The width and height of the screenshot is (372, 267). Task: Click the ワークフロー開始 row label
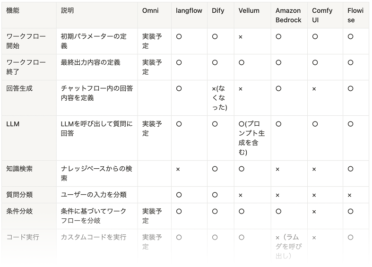26,41
